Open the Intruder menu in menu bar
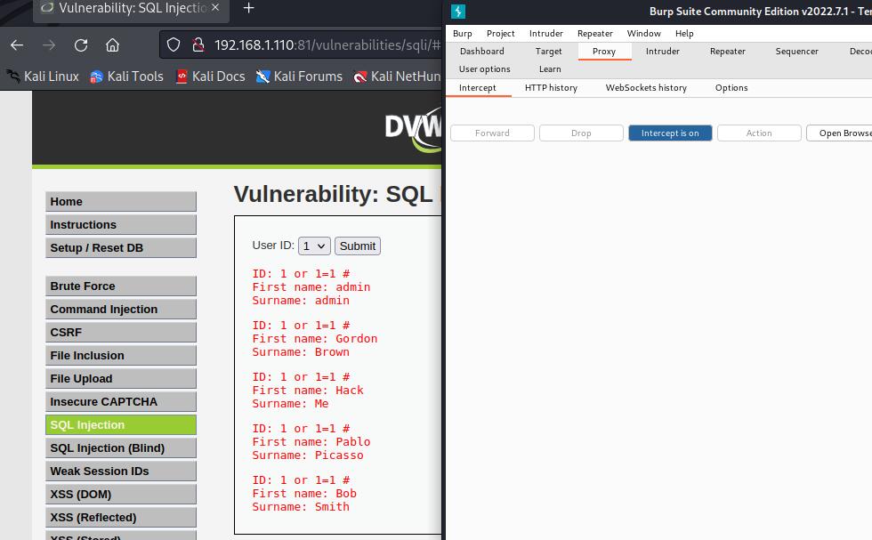872x540 pixels. pyautogui.click(x=546, y=34)
